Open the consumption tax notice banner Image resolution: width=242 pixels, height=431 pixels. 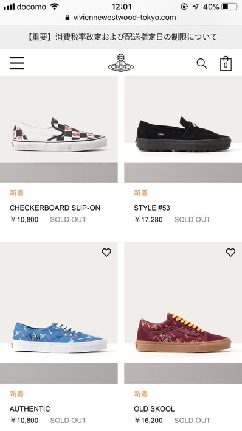coord(121,37)
